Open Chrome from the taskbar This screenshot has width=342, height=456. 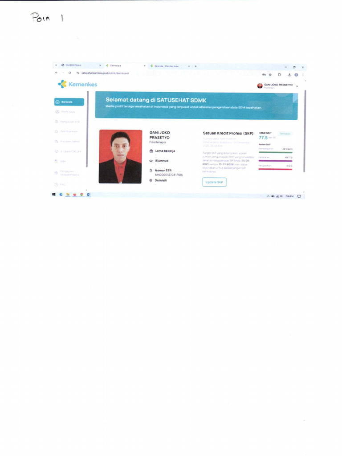coord(82,194)
